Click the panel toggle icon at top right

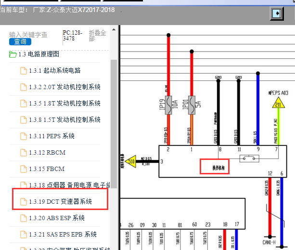point(276,13)
